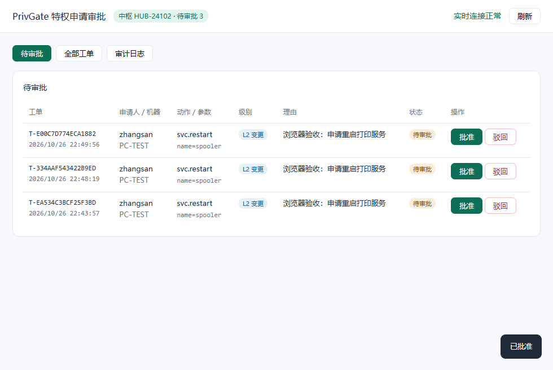Select ticket ID T-EA534C3BCF25F3BD

[x=63, y=202]
